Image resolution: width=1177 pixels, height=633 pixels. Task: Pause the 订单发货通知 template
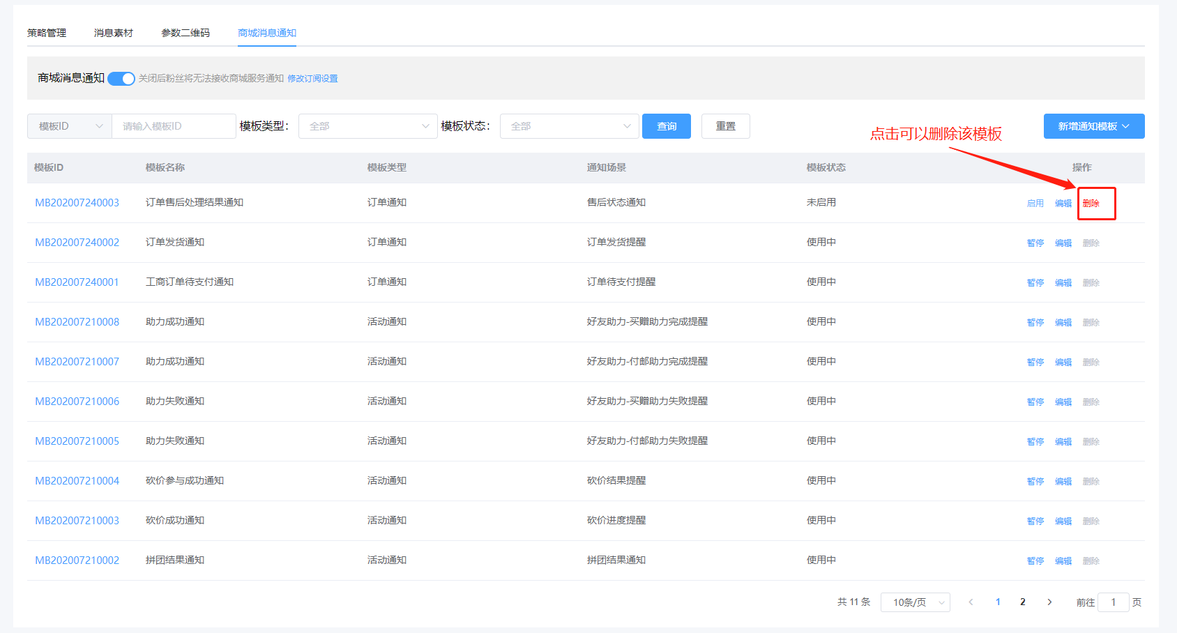click(1035, 243)
